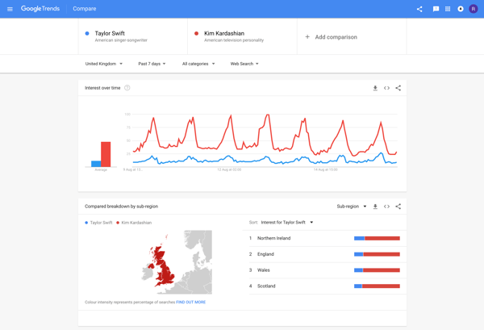Open the notifications icon in header

(461, 9)
